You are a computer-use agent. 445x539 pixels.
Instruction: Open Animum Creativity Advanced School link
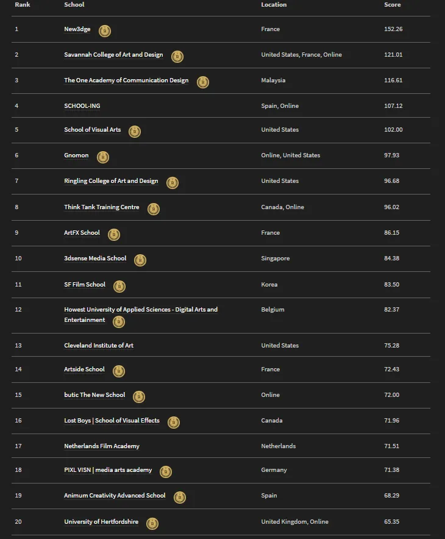(115, 495)
